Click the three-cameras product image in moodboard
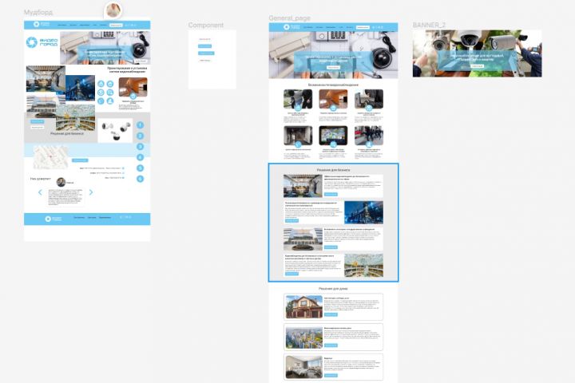This screenshot has width=575, height=383. coord(115,131)
